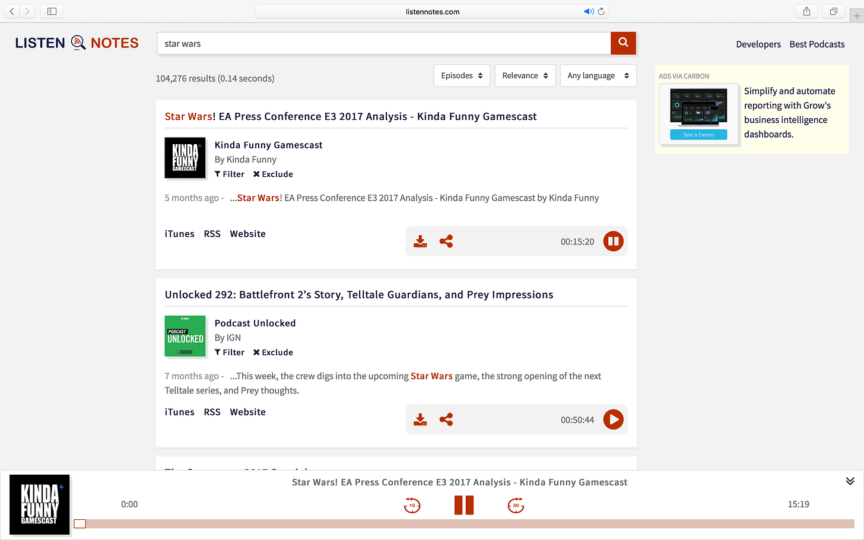Open Kinda Funny Gamescast podcast name link
This screenshot has height=540, width=864.
click(269, 145)
